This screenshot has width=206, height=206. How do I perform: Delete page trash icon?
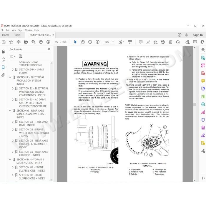point(170,42)
